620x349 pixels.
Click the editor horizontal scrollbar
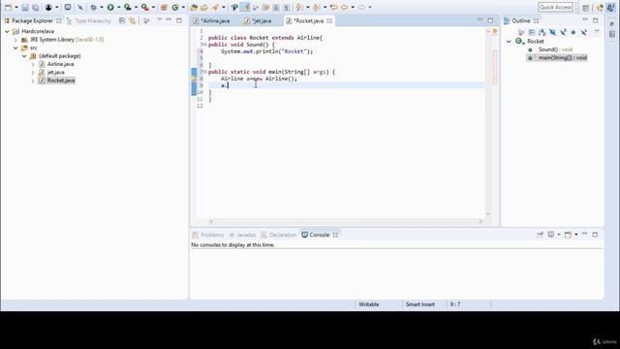coord(346,222)
